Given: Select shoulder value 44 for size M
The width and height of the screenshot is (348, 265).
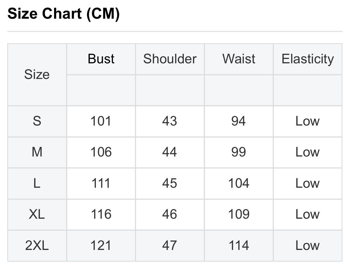Looking at the screenshot, I should (170, 152).
